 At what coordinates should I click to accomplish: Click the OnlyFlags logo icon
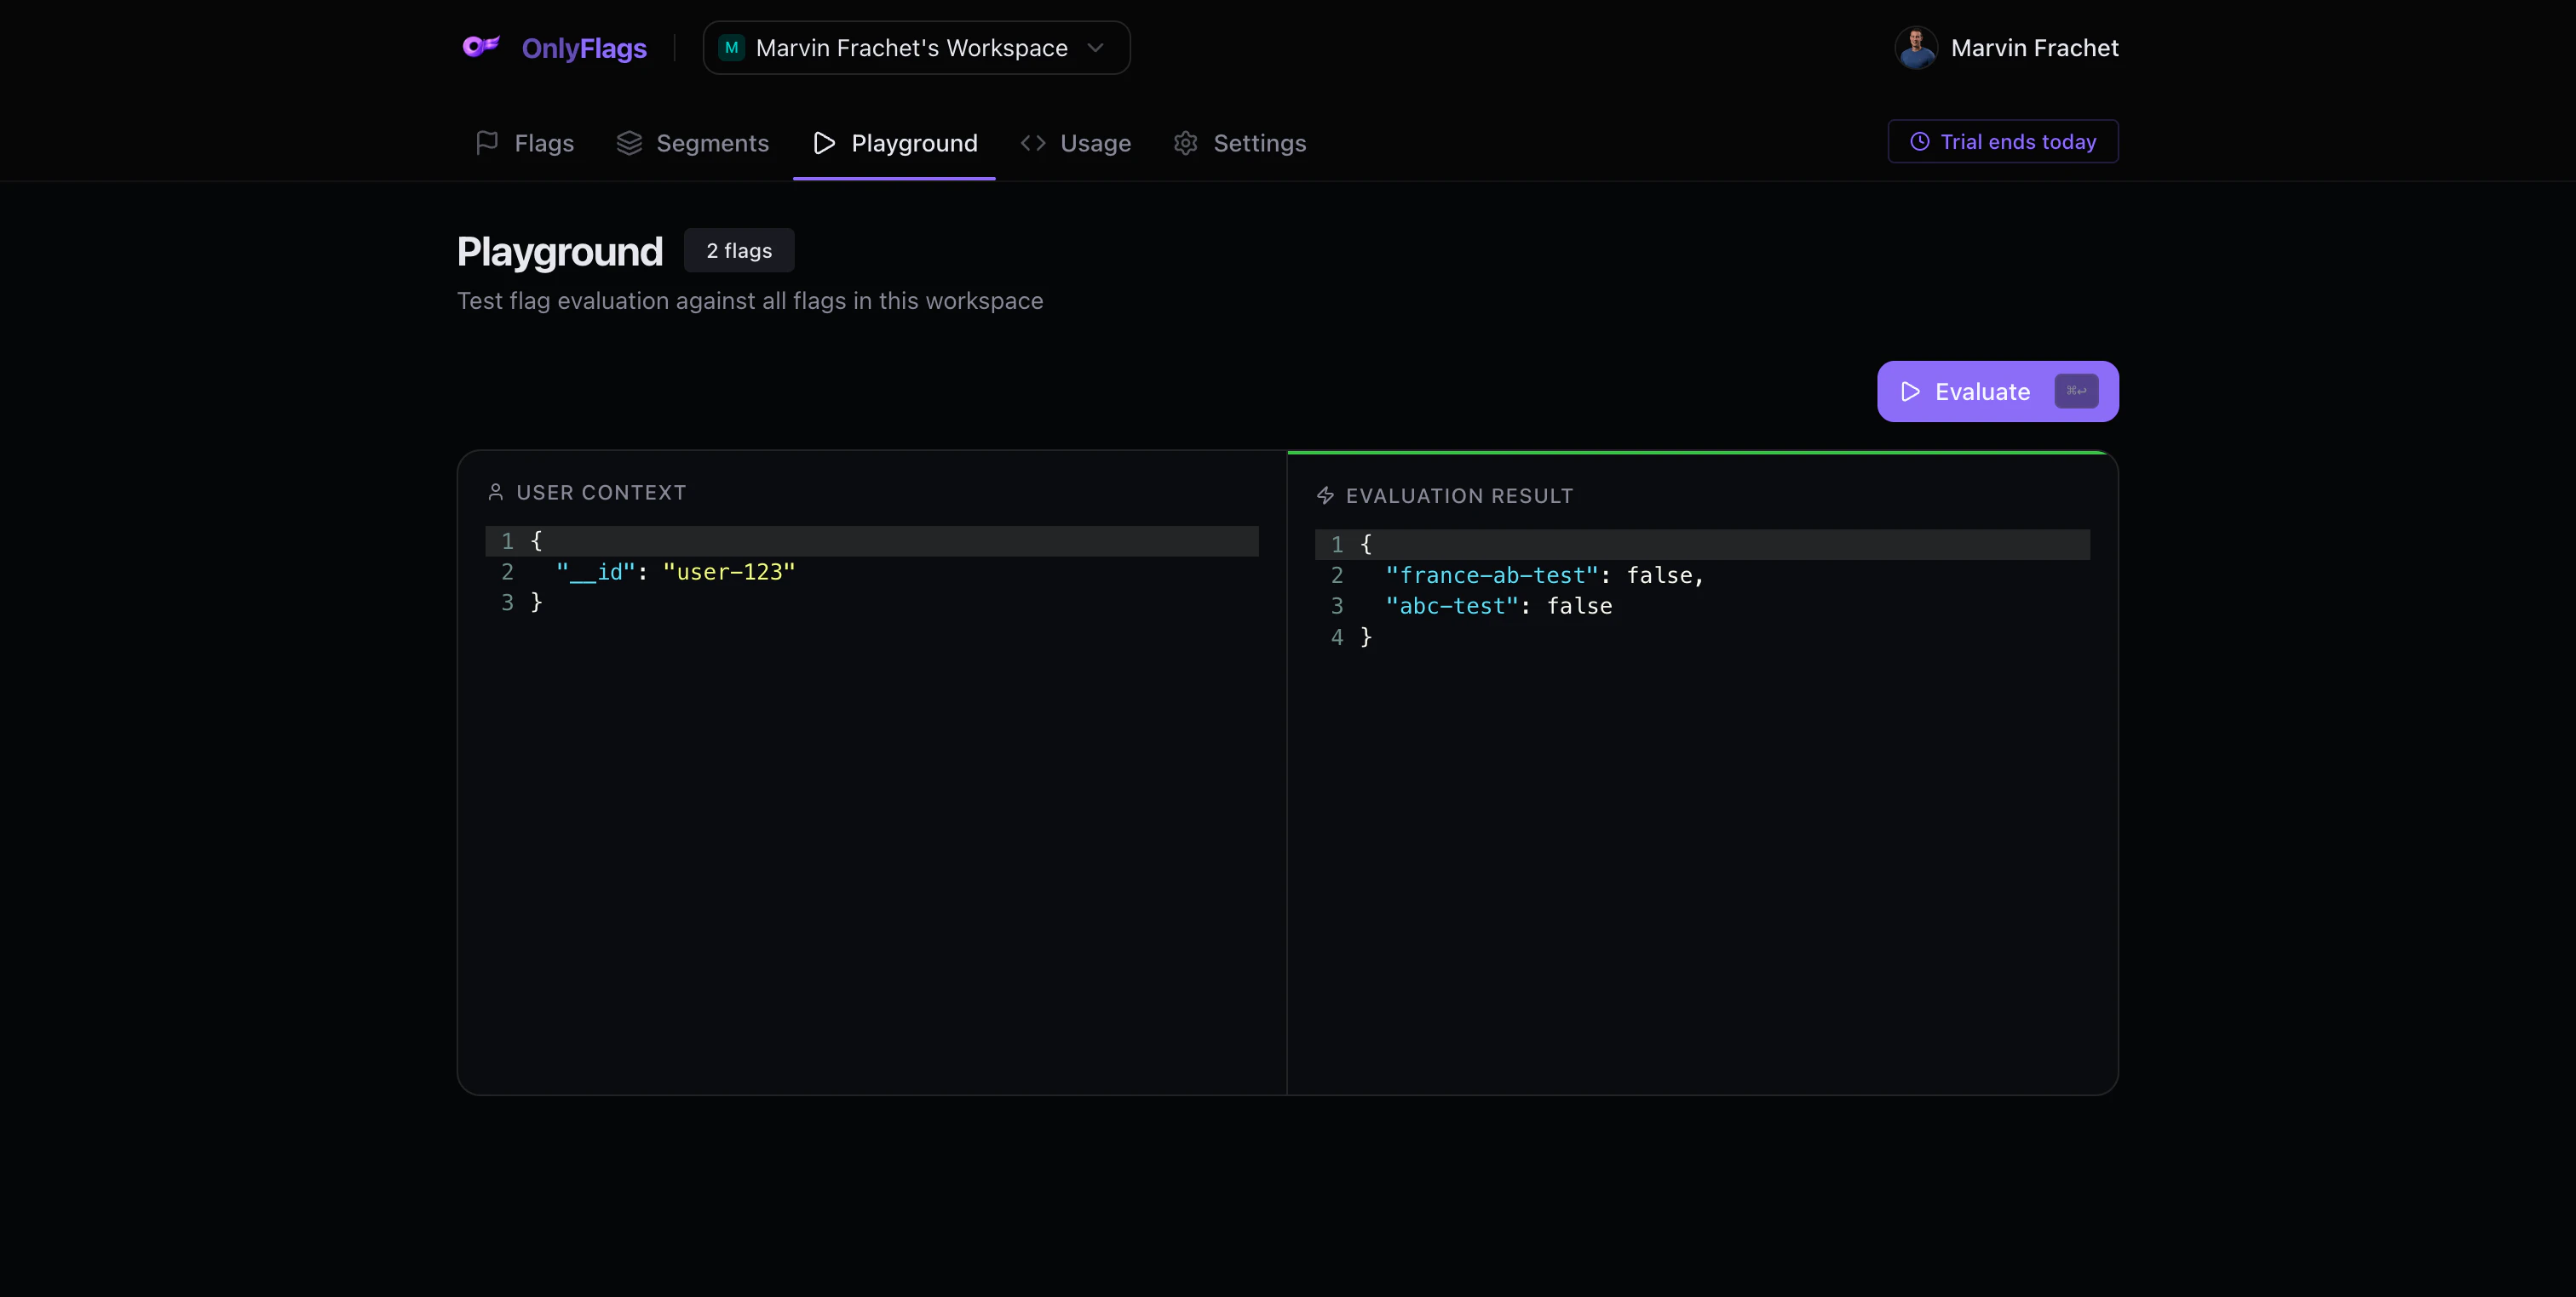click(x=481, y=47)
